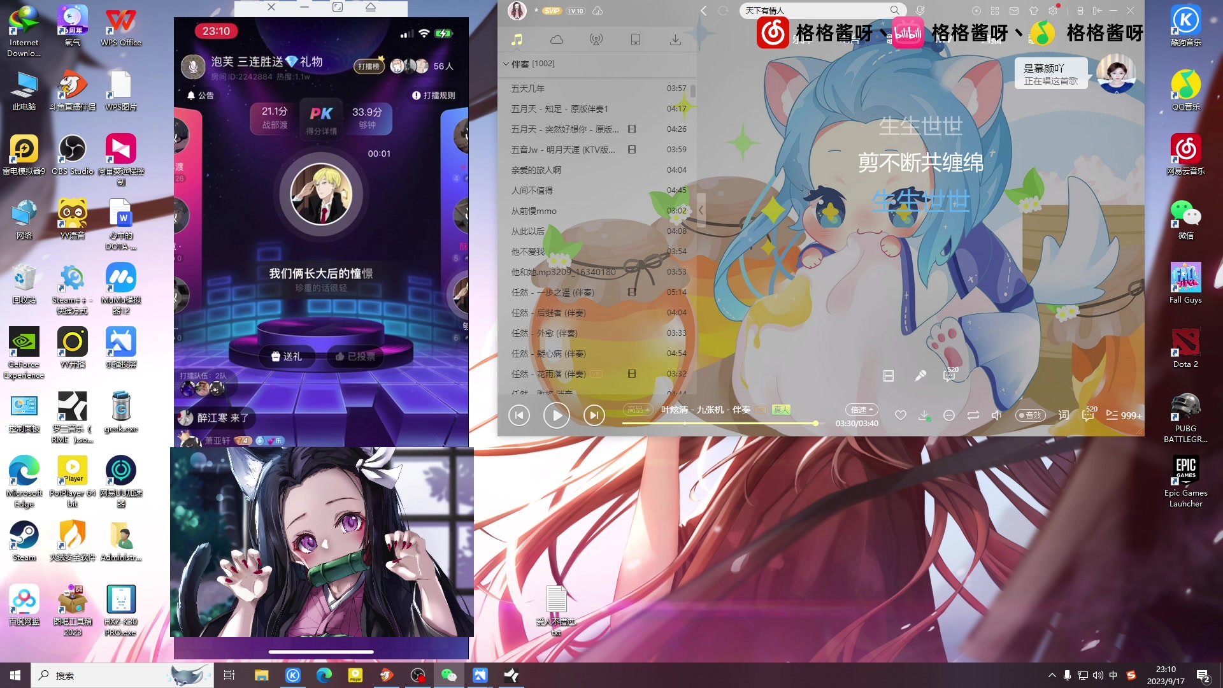Screen dimensions: 1223x688
Task: Open MV for 任然 - 花雨落 row
Action: (632, 374)
